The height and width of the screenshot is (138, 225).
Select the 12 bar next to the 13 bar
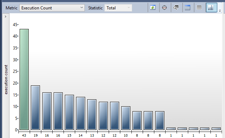tap(103, 116)
